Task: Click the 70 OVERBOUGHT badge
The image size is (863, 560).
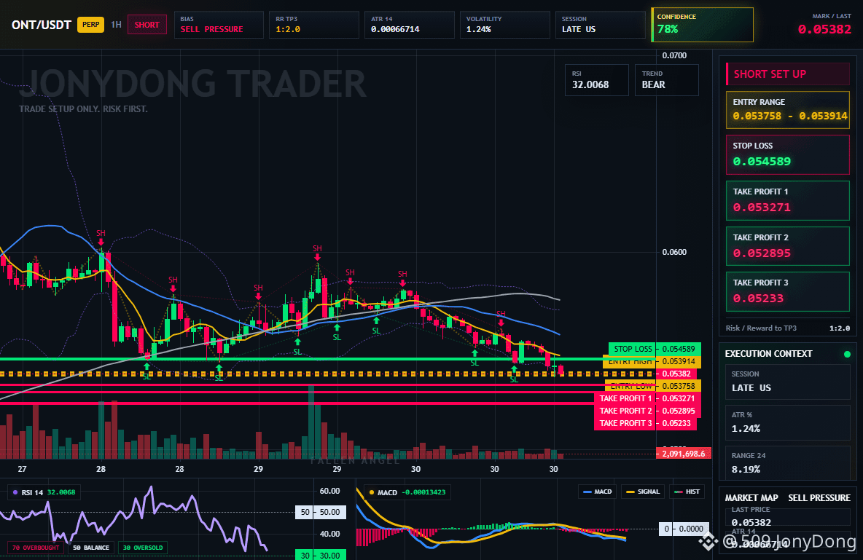Action: (x=36, y=548)
